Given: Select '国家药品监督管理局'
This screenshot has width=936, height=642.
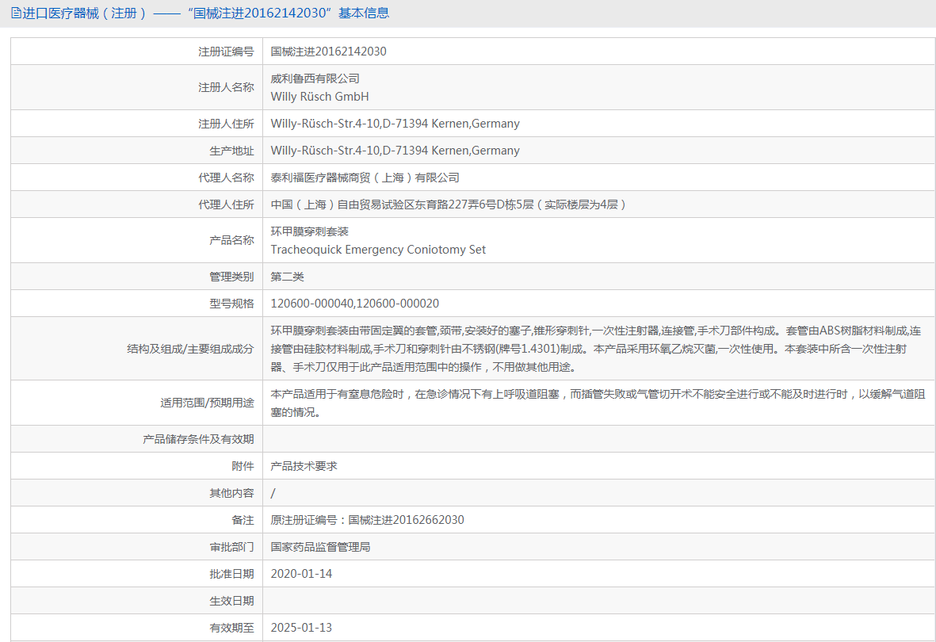Looking at the screenshot, I should pos(320,547).
